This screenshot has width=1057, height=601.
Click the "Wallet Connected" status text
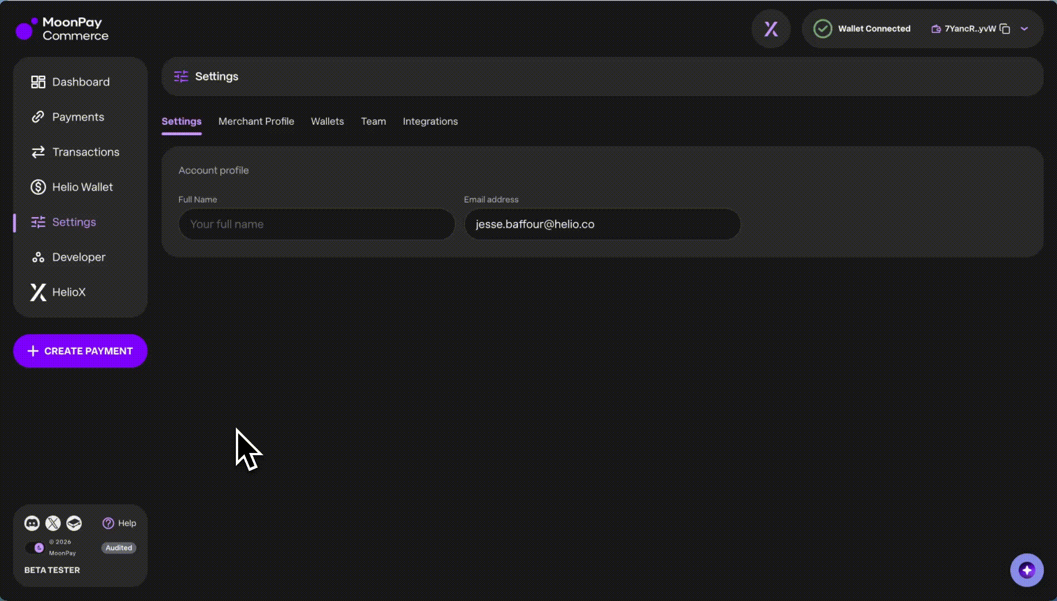874,29
